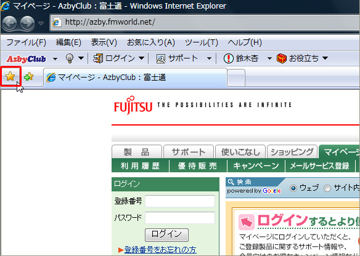Click the address bar page icon
Image resolution: width=360 pixels, height=256 pixels.
point(57,22)
